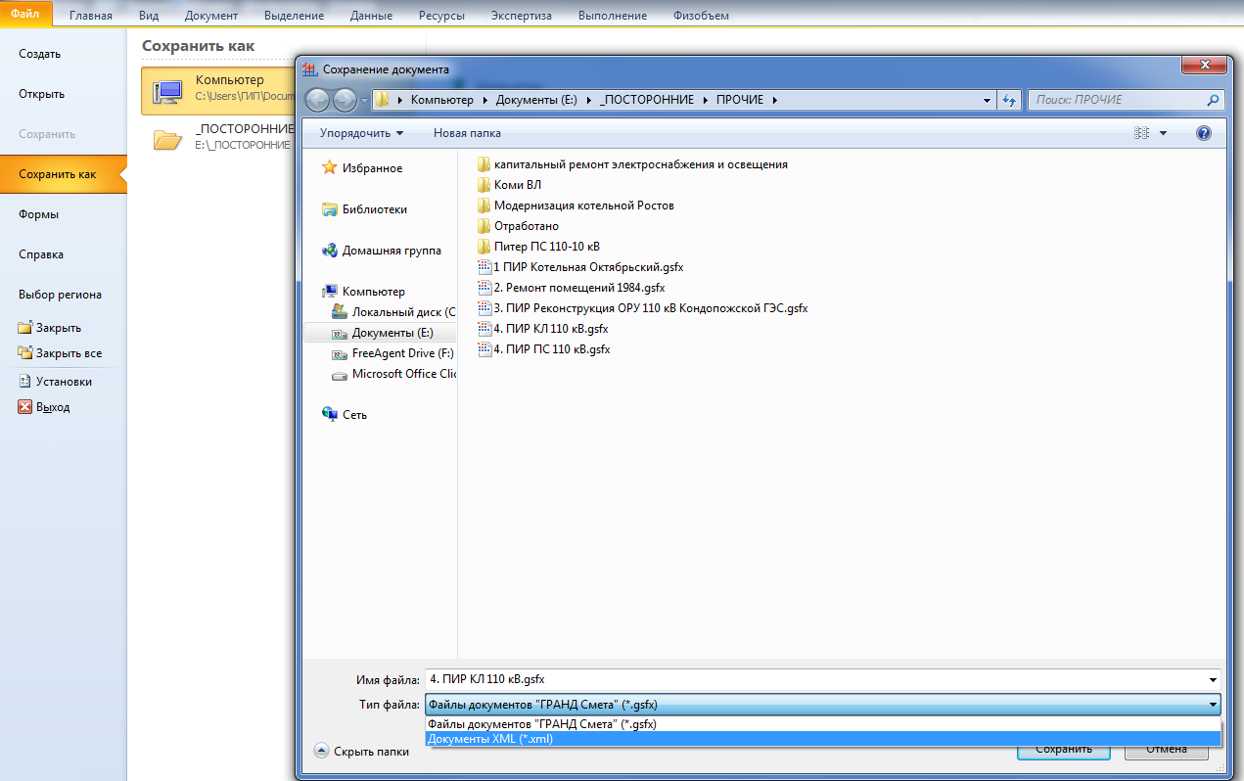Choose Документы XML (*.xml) file type
The image size is (1244, 781).
point(490,739)
